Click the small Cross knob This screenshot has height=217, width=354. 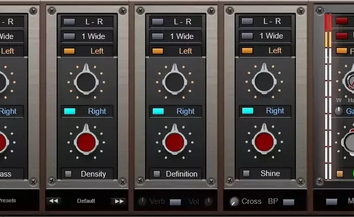pyautogui.click(x=234, y=201)
